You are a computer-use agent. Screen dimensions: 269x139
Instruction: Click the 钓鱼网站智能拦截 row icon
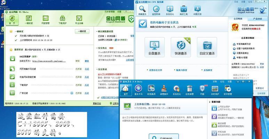coord(12,77)
